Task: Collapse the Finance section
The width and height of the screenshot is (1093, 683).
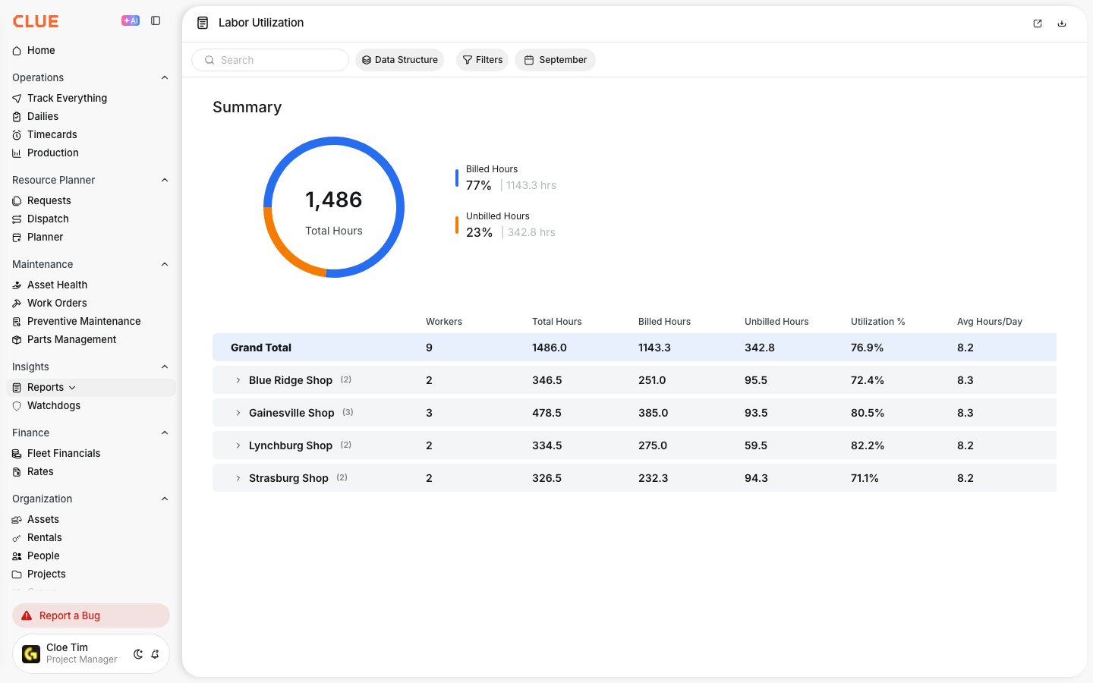Action: [165, 433]
